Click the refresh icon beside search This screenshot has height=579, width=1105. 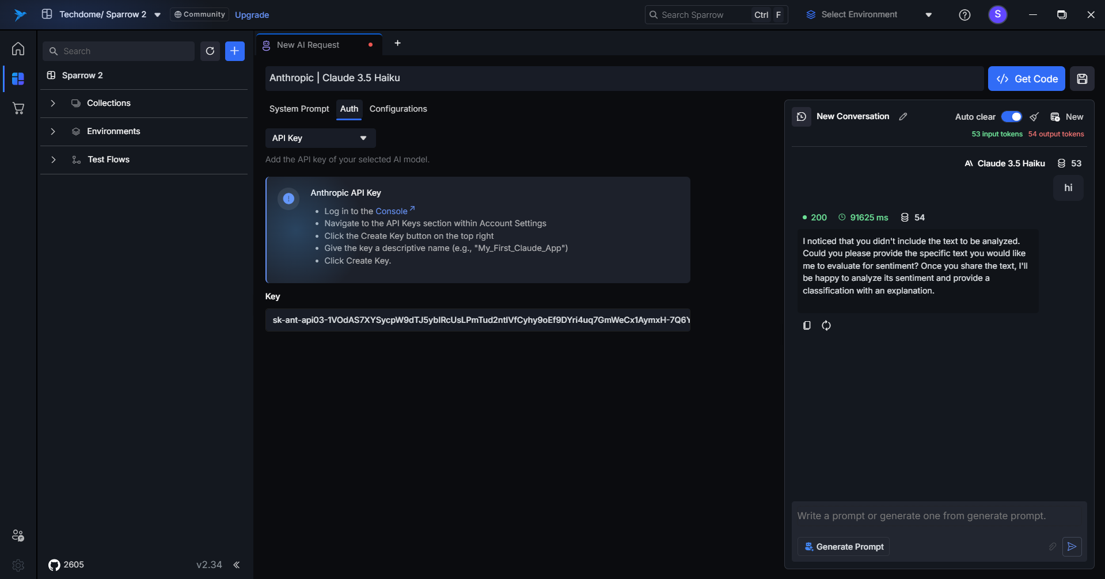[210, 51]
